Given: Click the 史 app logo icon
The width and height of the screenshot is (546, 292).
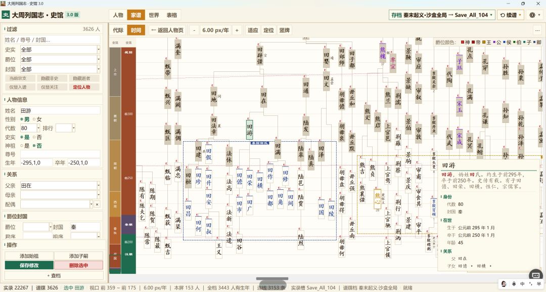Looking at the screenshot, I should click(6, 15).
